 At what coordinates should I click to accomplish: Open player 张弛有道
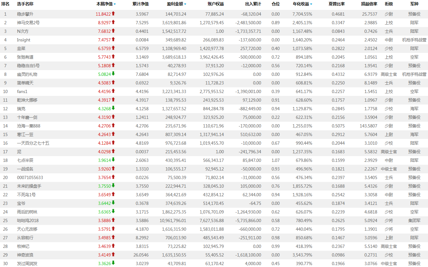[x=25, y=57]
